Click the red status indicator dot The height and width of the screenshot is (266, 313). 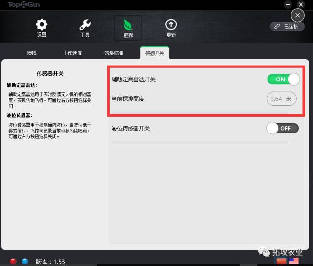(x=13, y=261)
